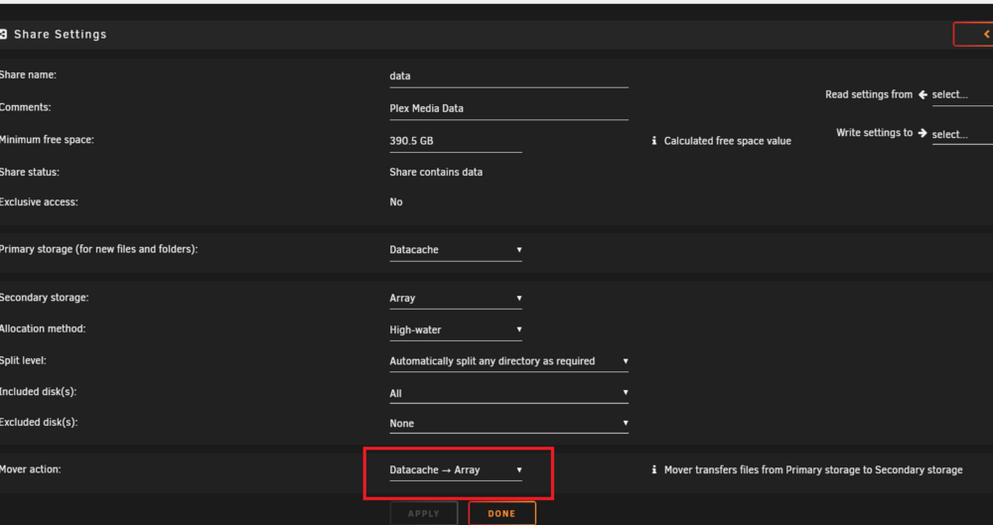993x525 pixels.
Task: Click right arrow icon next to Write settings to
Action: tap(922, 133)
